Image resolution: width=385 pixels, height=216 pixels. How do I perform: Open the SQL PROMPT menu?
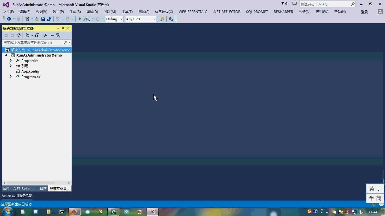pos(257,12)
